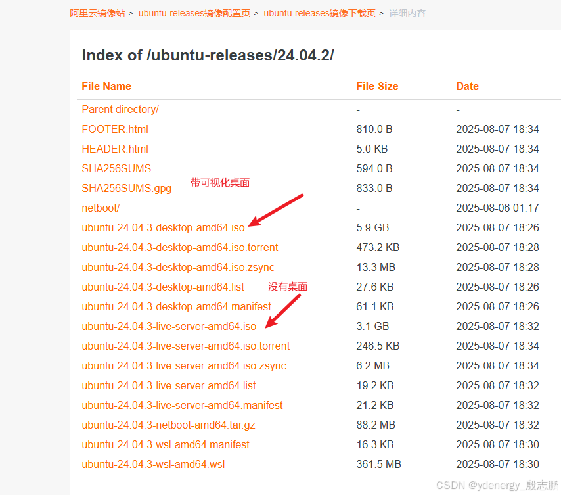Click the 833.0 B file size value

(x=374, y=188)
